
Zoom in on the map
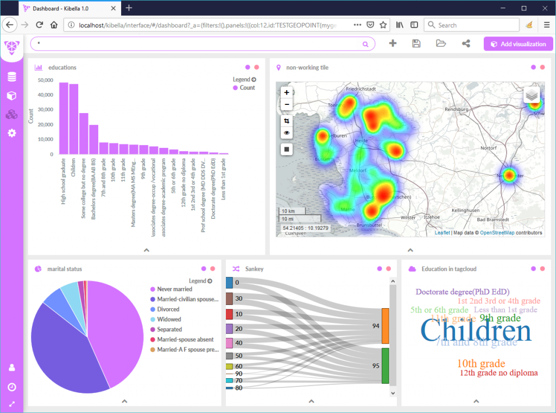click(287, 92)
